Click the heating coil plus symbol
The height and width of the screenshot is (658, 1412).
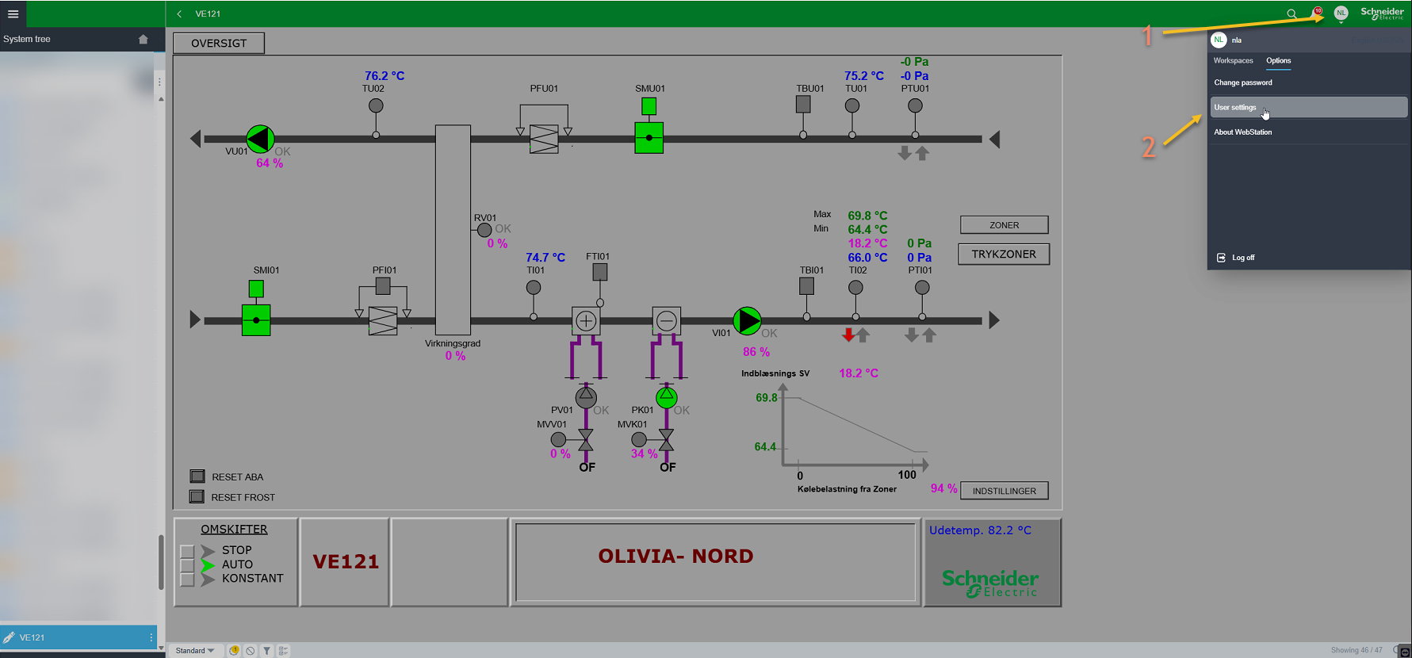[x=586, y=320]
